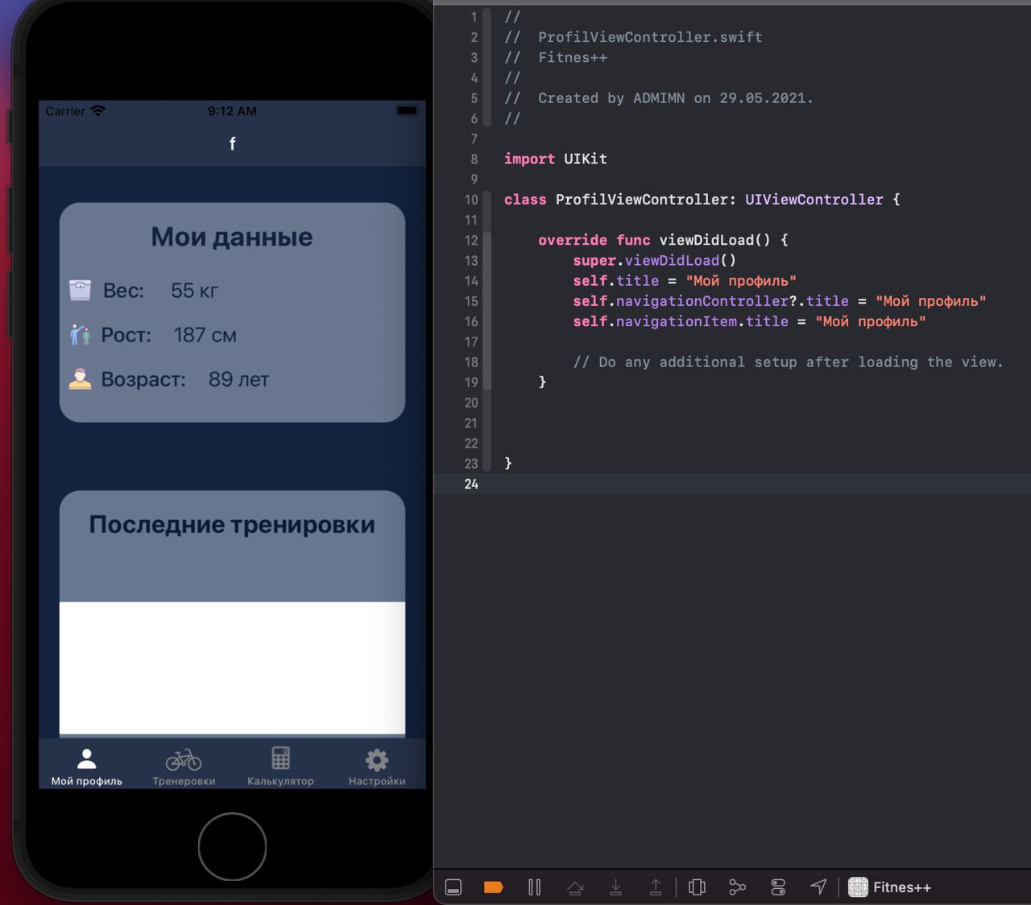
Task: Open the Настройки tab
Action: pyautogui.click(x=377, y=767)
